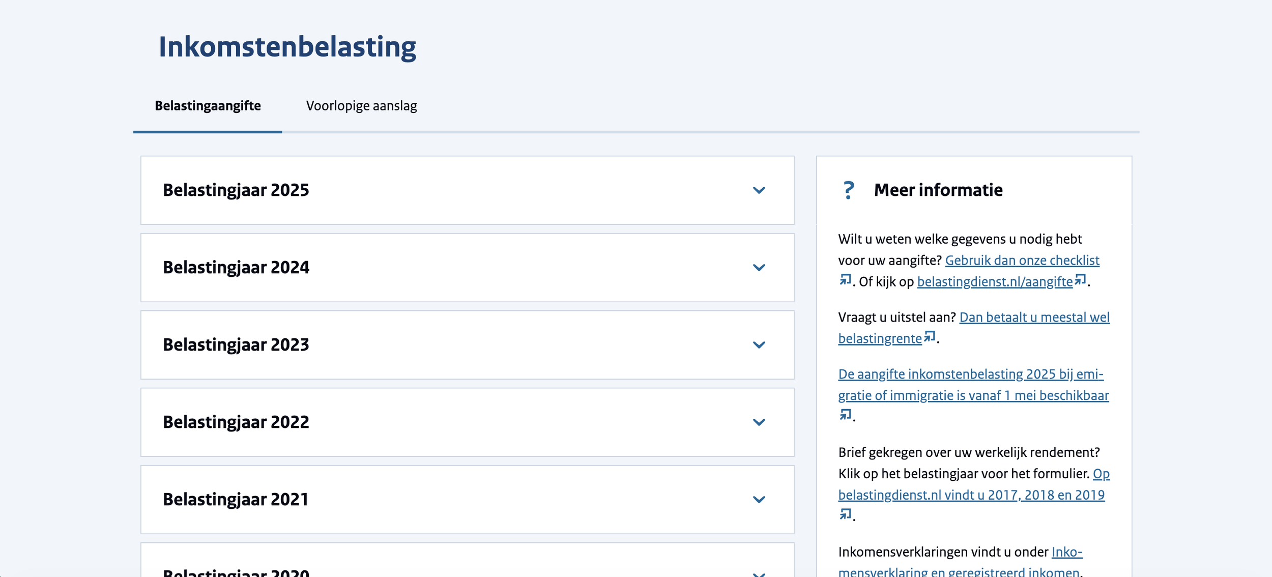Expand the Belastingjaar 2022 chevron
Image resolution: width=1272 pixels, height=577 pixels.
[x=759, y=422]
